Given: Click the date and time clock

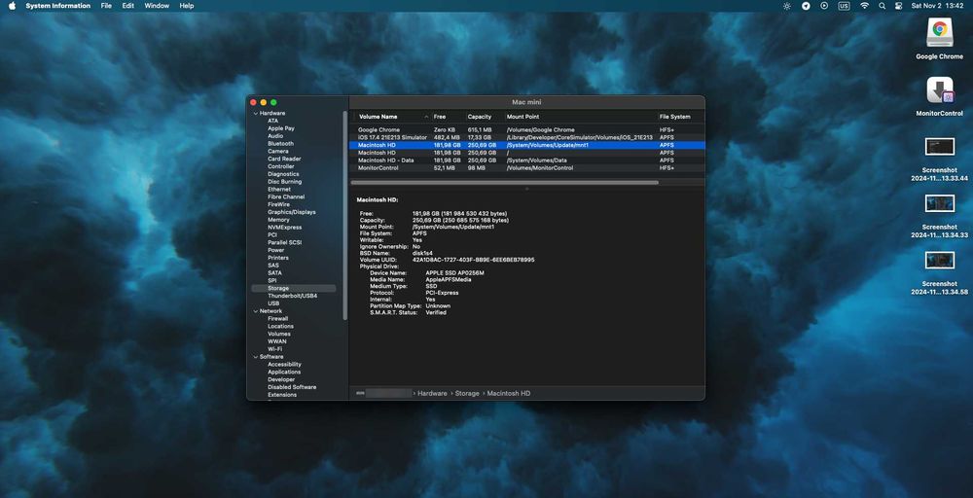Looking at the screenshot, I should (937, 6).
